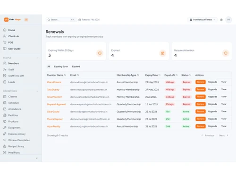
Task: Click the Club Mojo logo
Action: click(x=12, y=19)
